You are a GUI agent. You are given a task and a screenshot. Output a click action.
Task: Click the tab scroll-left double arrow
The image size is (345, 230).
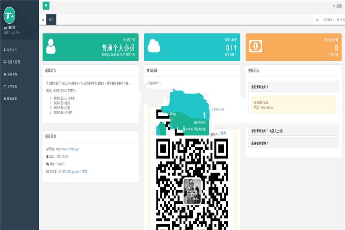click(43, 20)
